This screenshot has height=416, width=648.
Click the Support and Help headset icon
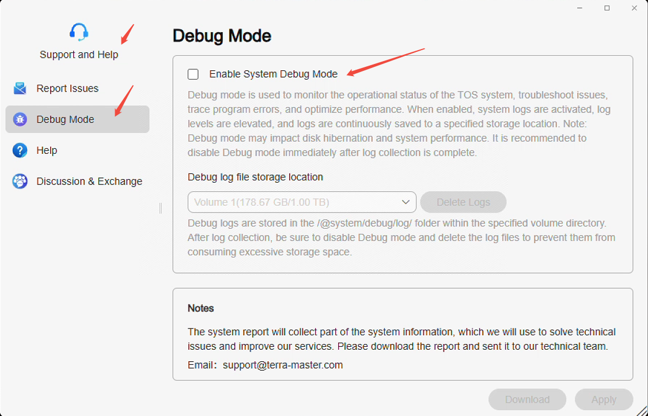pyautogui.click(x=78, y=32)
